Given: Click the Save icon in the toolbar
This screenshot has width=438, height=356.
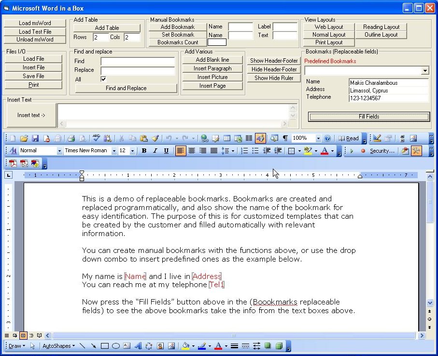Looking at the screenshot, I should (x=35, y=138).
